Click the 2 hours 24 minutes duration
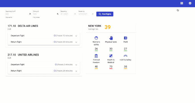195x103 pixels. click(x=64, y=71)
